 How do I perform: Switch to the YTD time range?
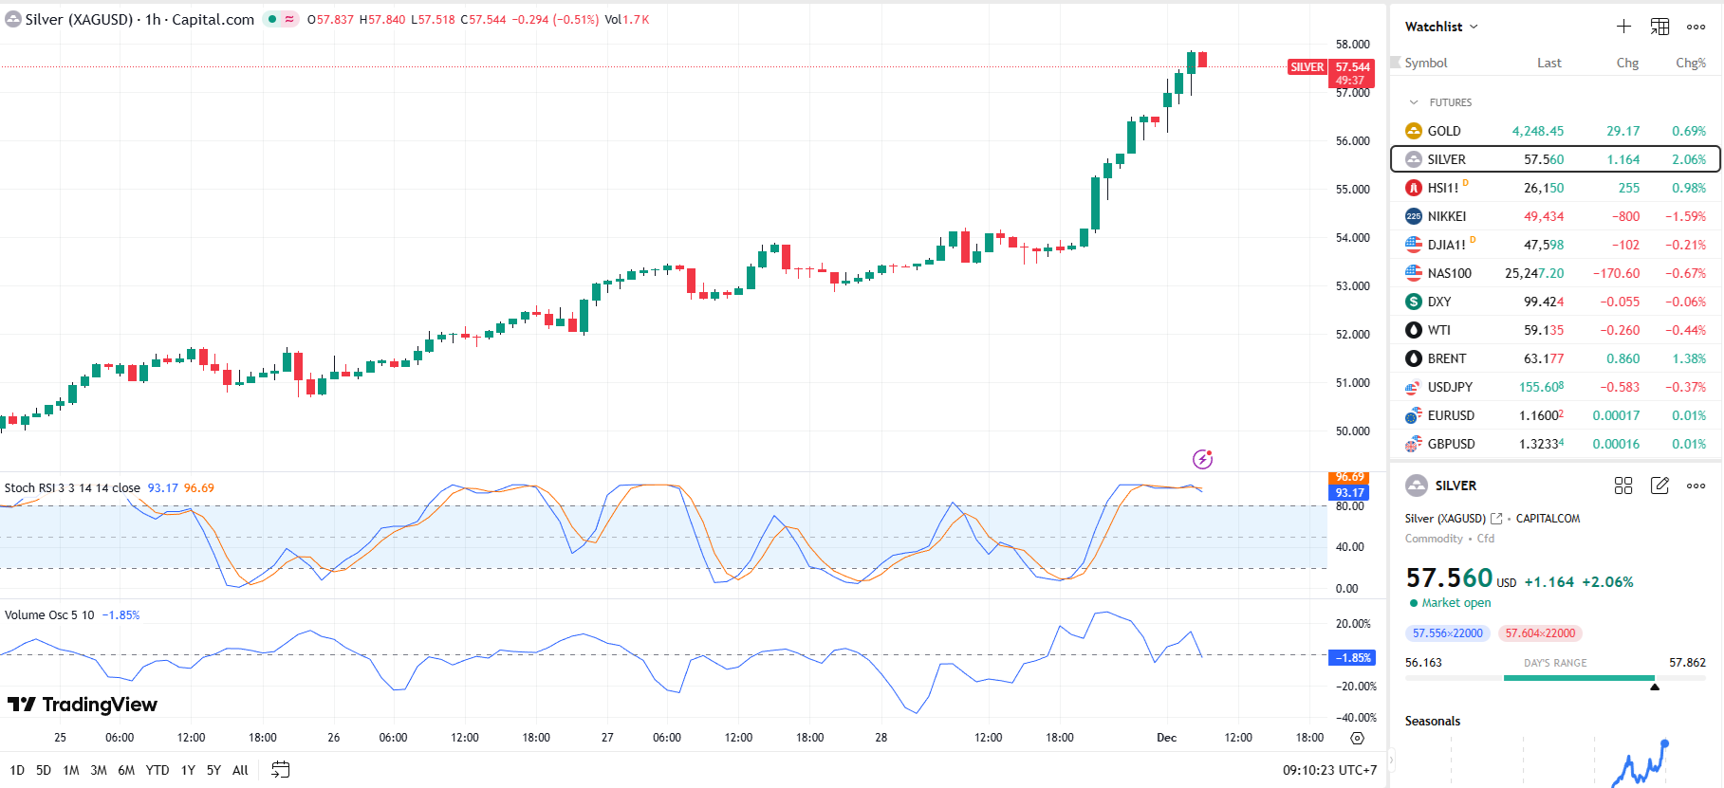point(158,770)
